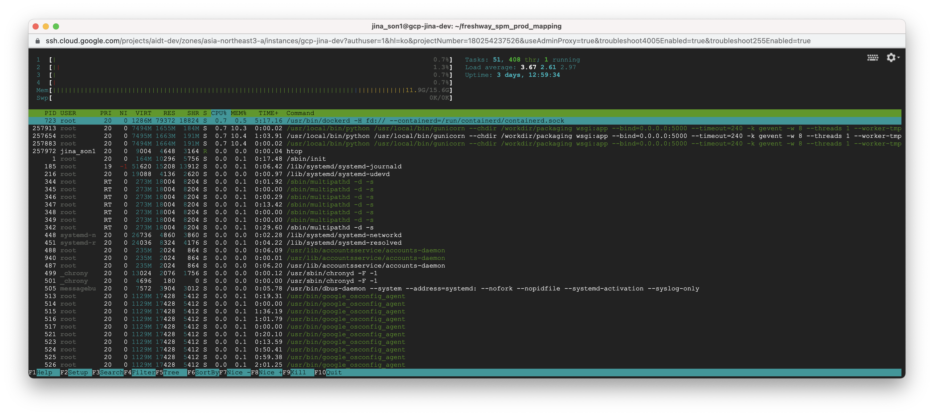This screenshot has height=416, width=934.
Task: Click the memory usage meter bar
Action: (250, 90)
